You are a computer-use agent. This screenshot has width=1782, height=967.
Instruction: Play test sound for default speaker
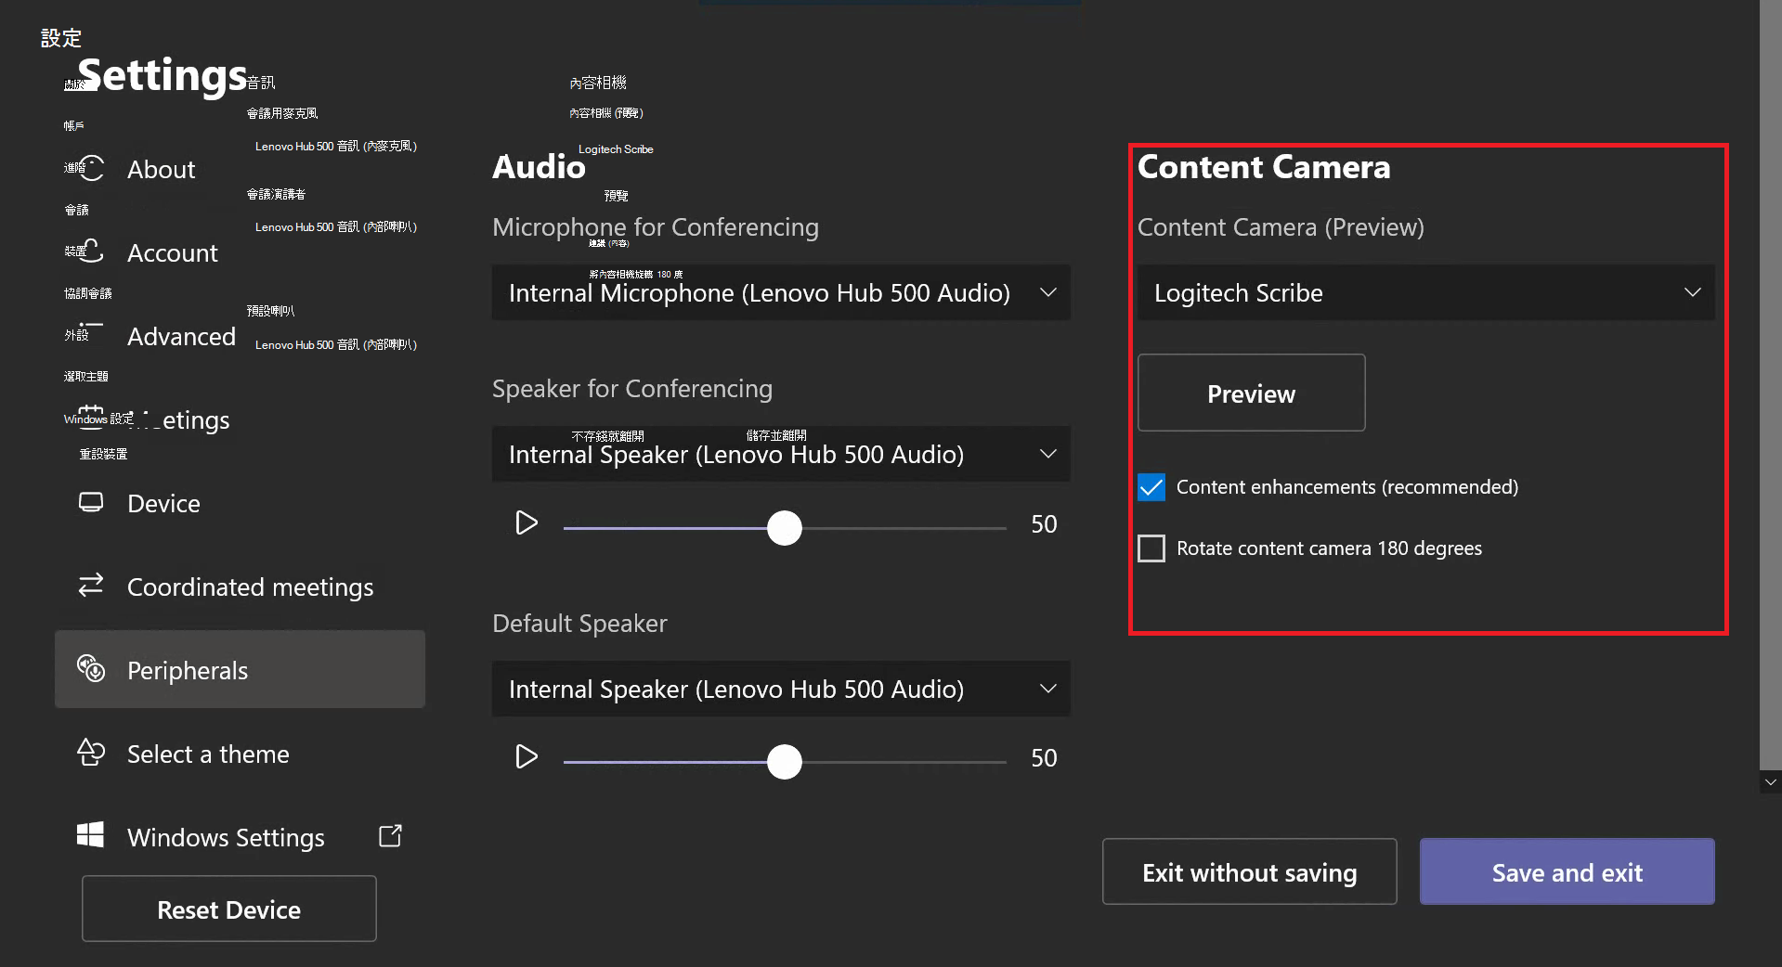point(527,757)
